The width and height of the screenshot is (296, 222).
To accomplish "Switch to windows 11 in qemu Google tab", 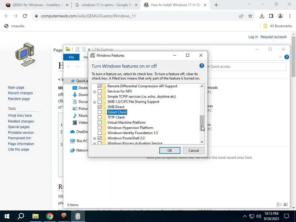I will click(x=106, y=5).
